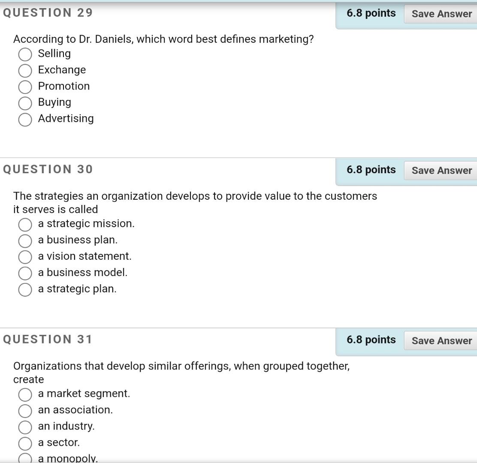This screenshot has width=477, height=463.
Task: Select "Selling" for Question 29
Action: coord(25,54)
